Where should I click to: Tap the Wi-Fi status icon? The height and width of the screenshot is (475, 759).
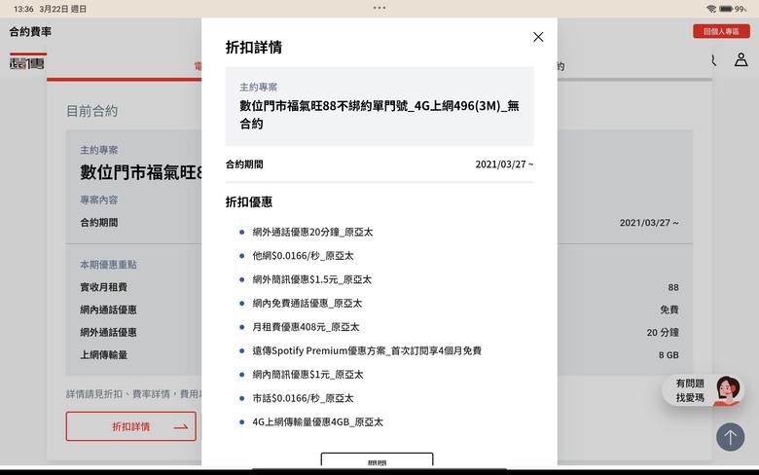pos(711,9)
